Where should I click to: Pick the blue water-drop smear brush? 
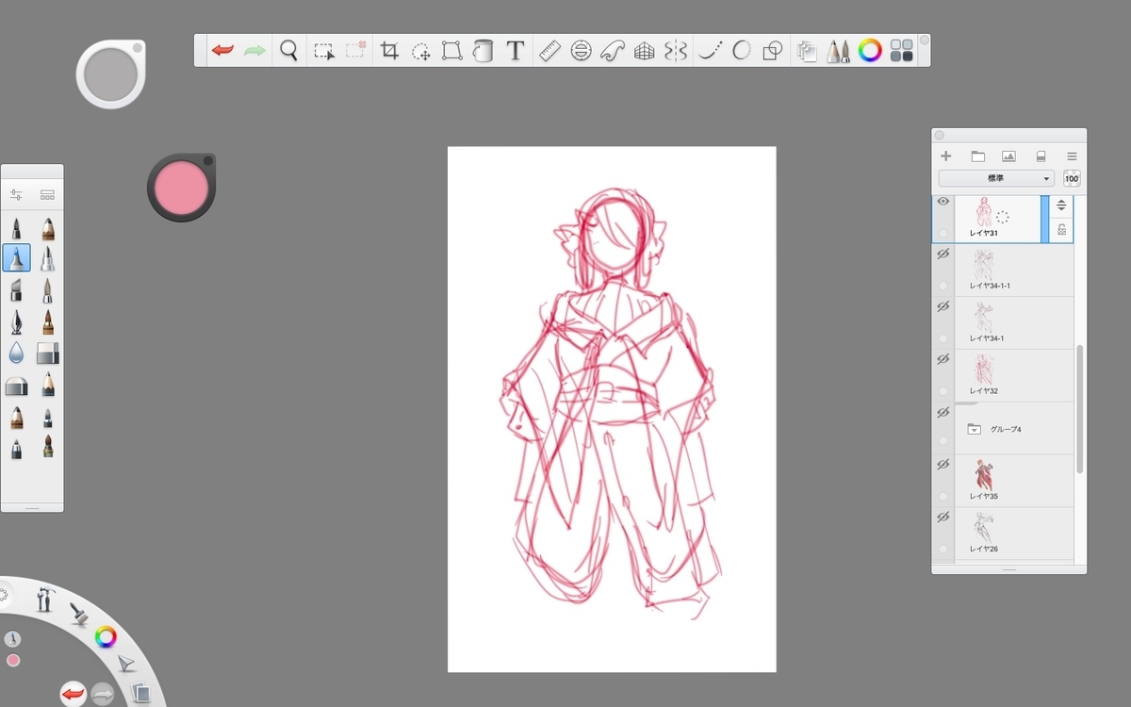pos(16,353)
